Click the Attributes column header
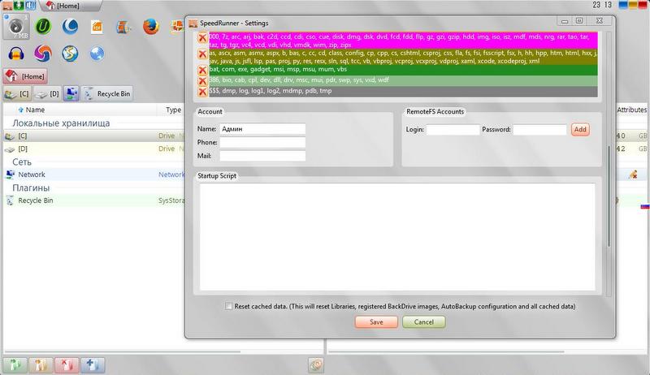This screenshot has height=375, width=650. pos(632,110)
